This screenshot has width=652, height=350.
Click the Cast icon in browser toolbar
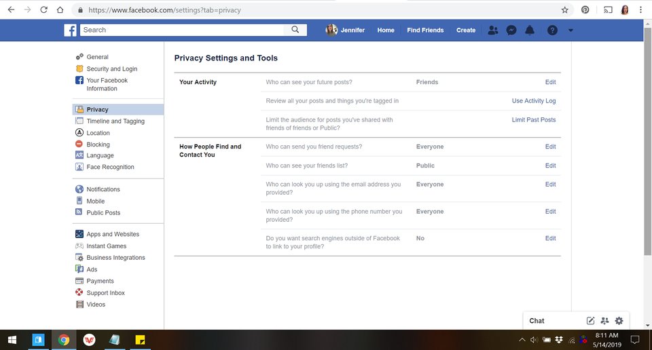(x=608, y=10)
